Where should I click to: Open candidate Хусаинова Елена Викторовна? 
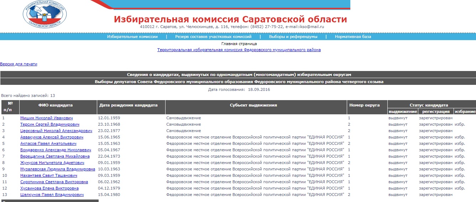(x=49, y=189)
